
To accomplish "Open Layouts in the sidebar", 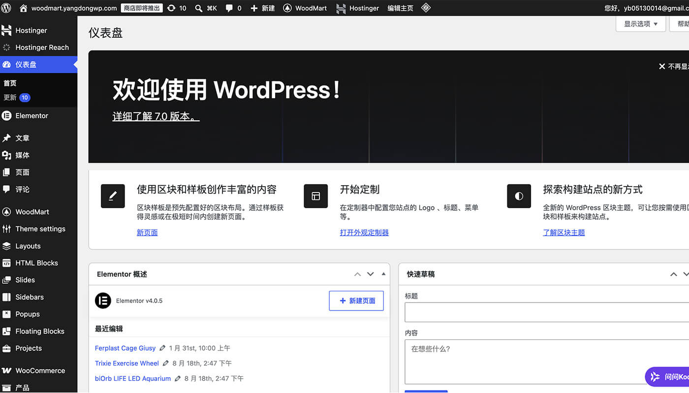I will click(38, 246).
